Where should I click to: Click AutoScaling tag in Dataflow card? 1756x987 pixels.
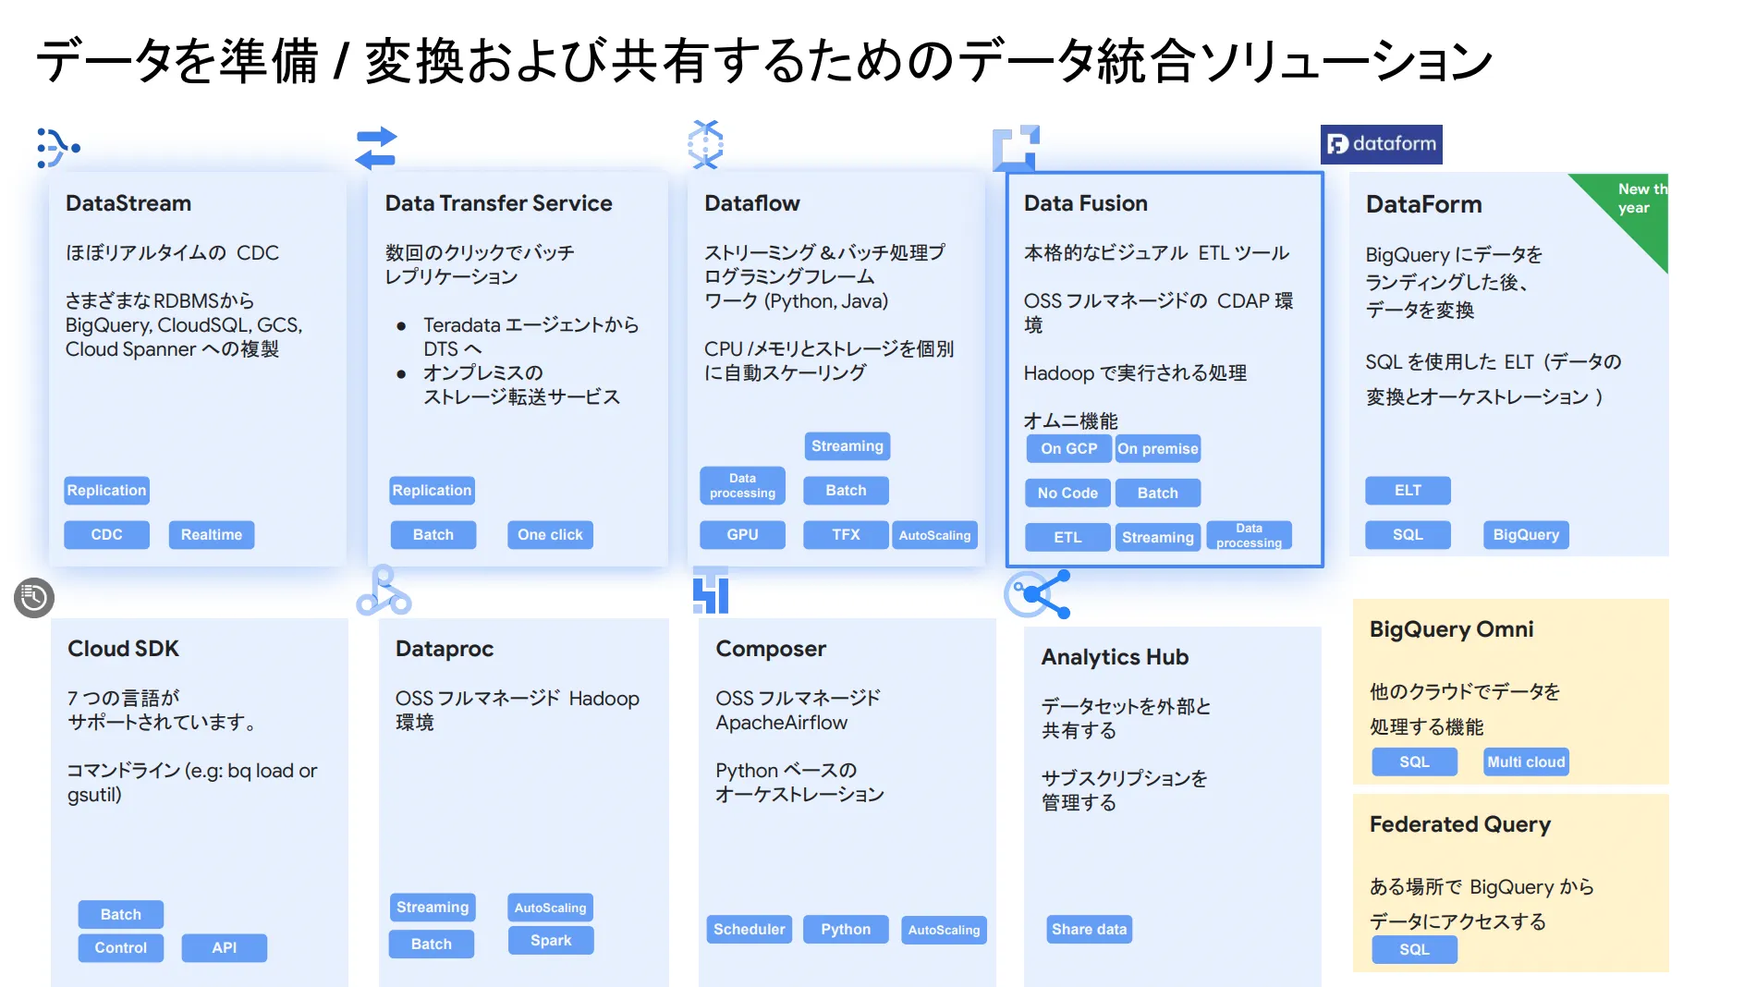[x=934, y=534]
